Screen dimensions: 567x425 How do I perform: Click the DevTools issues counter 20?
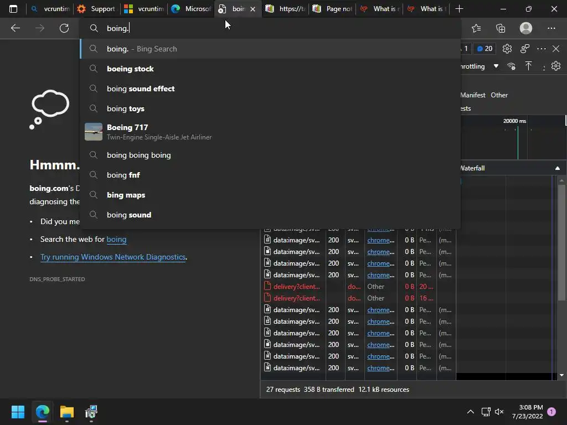click(484, 49)
